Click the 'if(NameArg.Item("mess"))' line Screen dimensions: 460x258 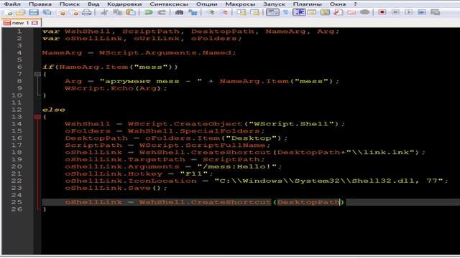click(110, 67)
